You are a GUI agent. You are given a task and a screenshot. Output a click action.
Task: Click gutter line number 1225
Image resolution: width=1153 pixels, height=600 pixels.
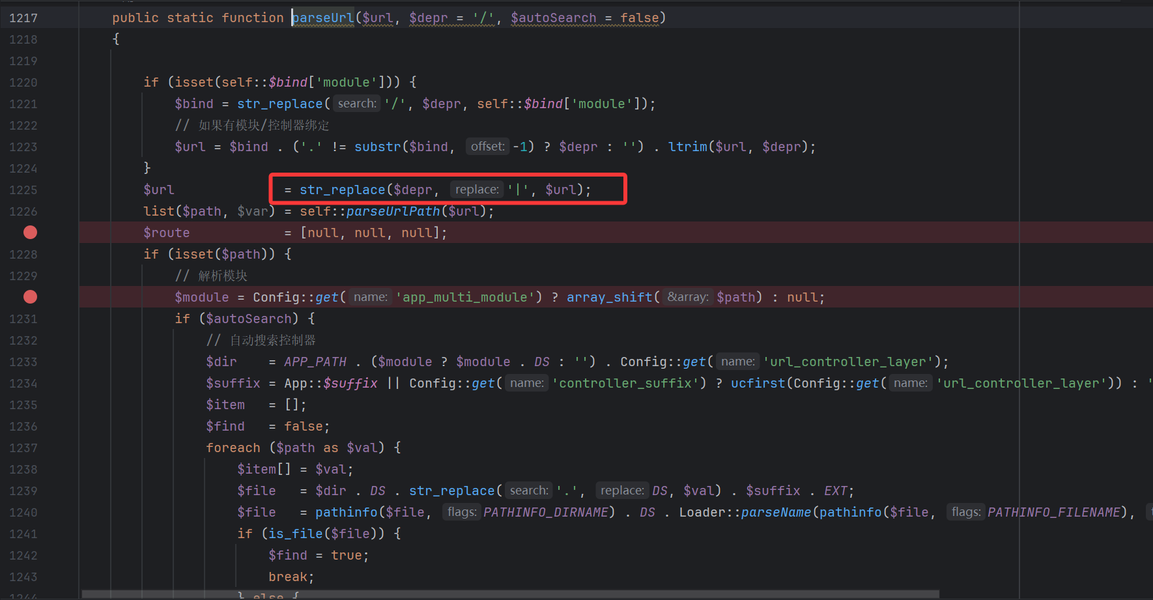click(x=23, y=190)
